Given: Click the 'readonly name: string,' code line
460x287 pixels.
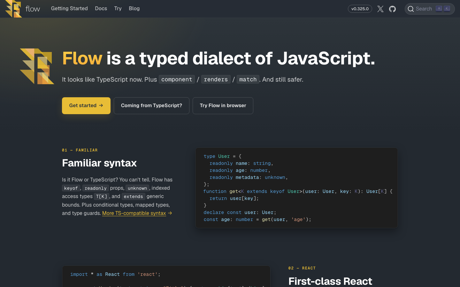Looking at the screenshot, I should tap(241, 163).
